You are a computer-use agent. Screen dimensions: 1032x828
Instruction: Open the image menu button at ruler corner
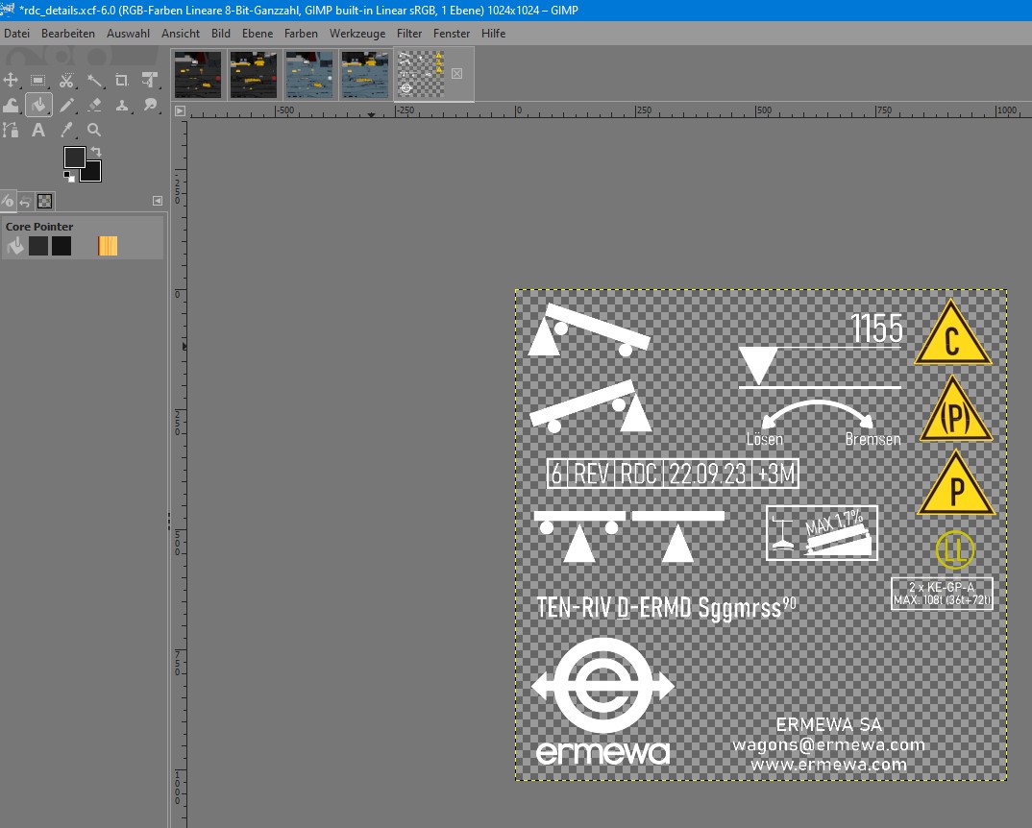180,111
